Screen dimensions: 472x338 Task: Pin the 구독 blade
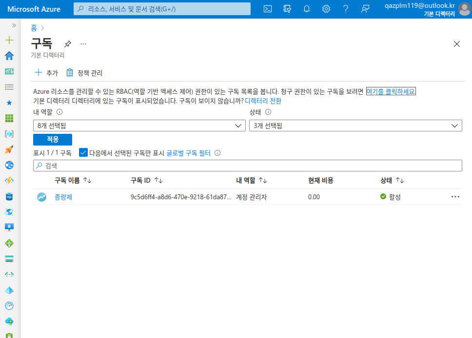(x=68, y=44)
